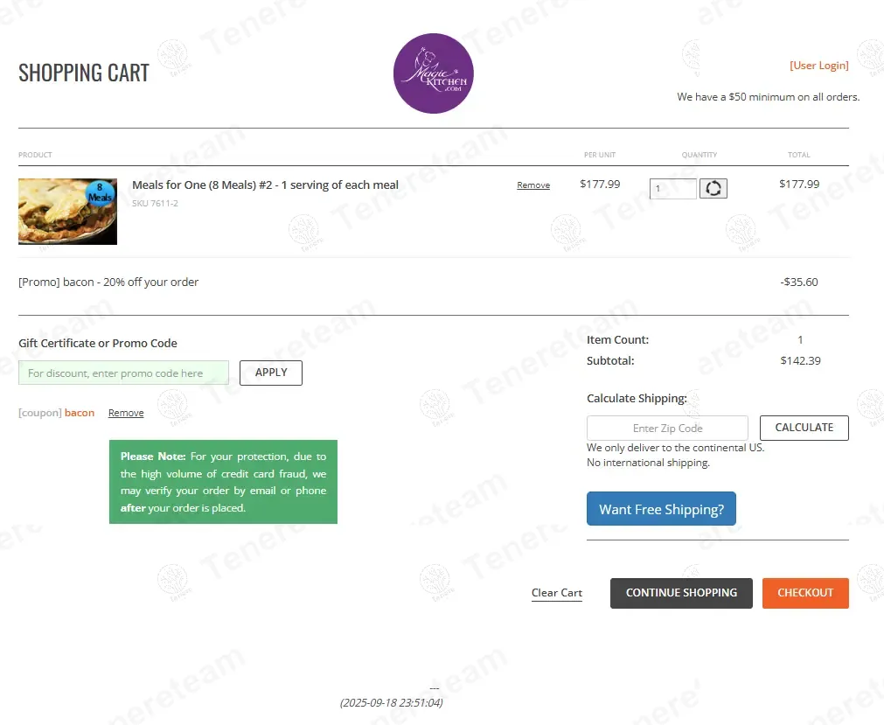Clear the entire cart

click(556, 593)
